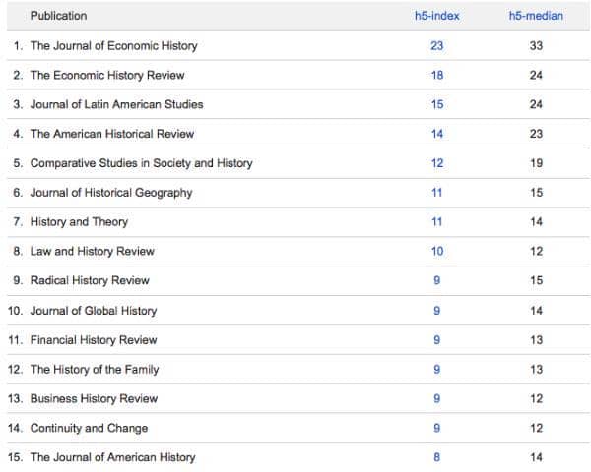Select h5-index link for The History of the Family
Viewport: 591px width, 472px height.
(x=437, y=370)
